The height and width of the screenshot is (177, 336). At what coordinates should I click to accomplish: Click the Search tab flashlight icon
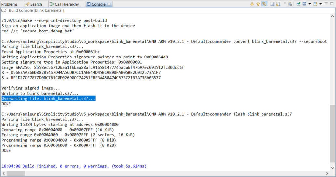coord(27,4)
